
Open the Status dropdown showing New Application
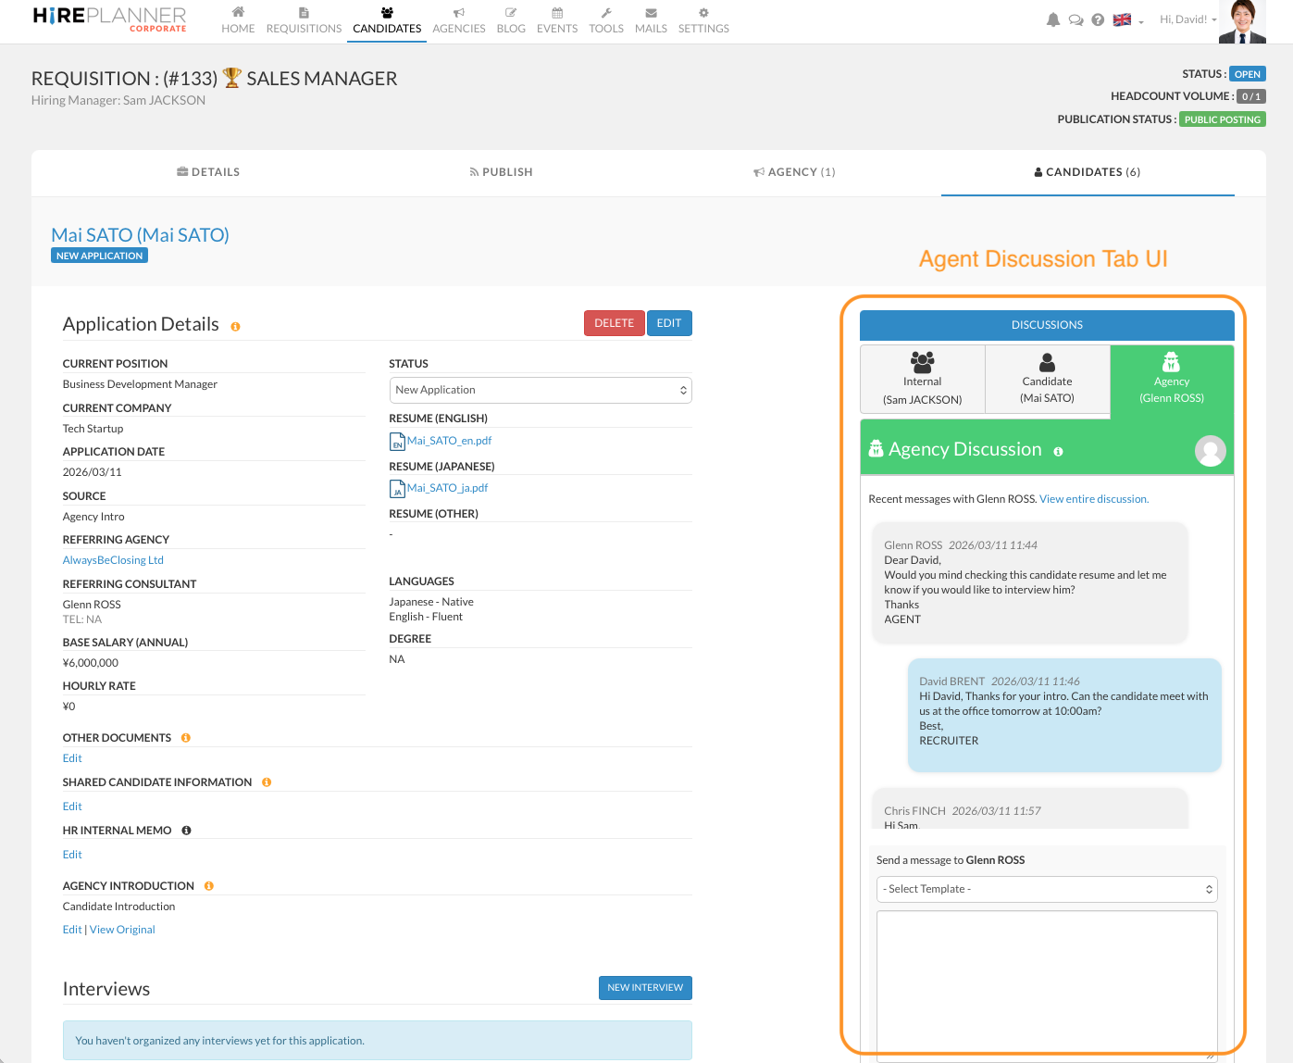(540, 390)
